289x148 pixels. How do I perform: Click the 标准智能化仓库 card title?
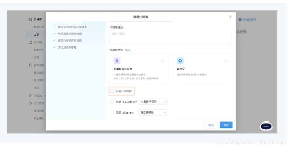[123, 69]
